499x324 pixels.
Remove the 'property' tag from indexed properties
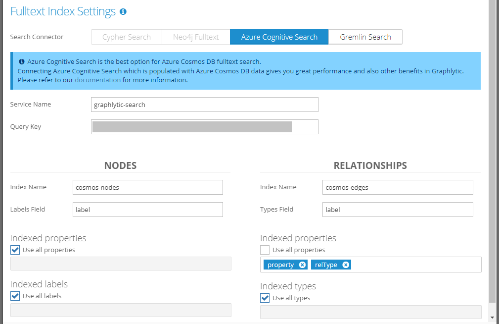click(302, 265)
